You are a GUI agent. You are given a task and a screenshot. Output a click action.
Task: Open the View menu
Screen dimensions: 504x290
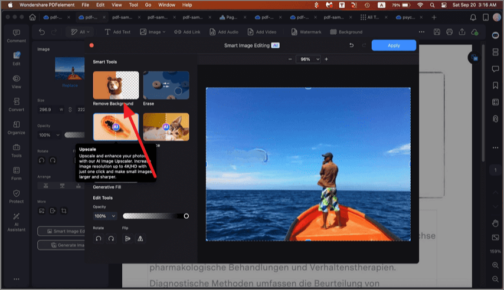click(x=116, y=5)
